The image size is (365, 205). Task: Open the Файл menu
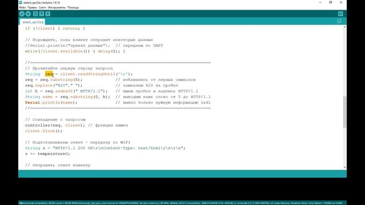(x=22, y=7)
